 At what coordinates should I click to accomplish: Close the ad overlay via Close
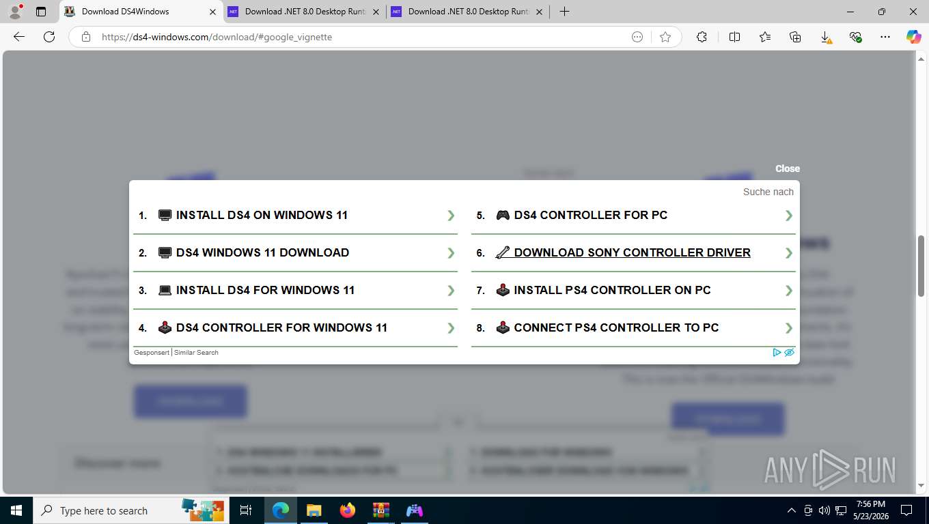coord(787,169)
